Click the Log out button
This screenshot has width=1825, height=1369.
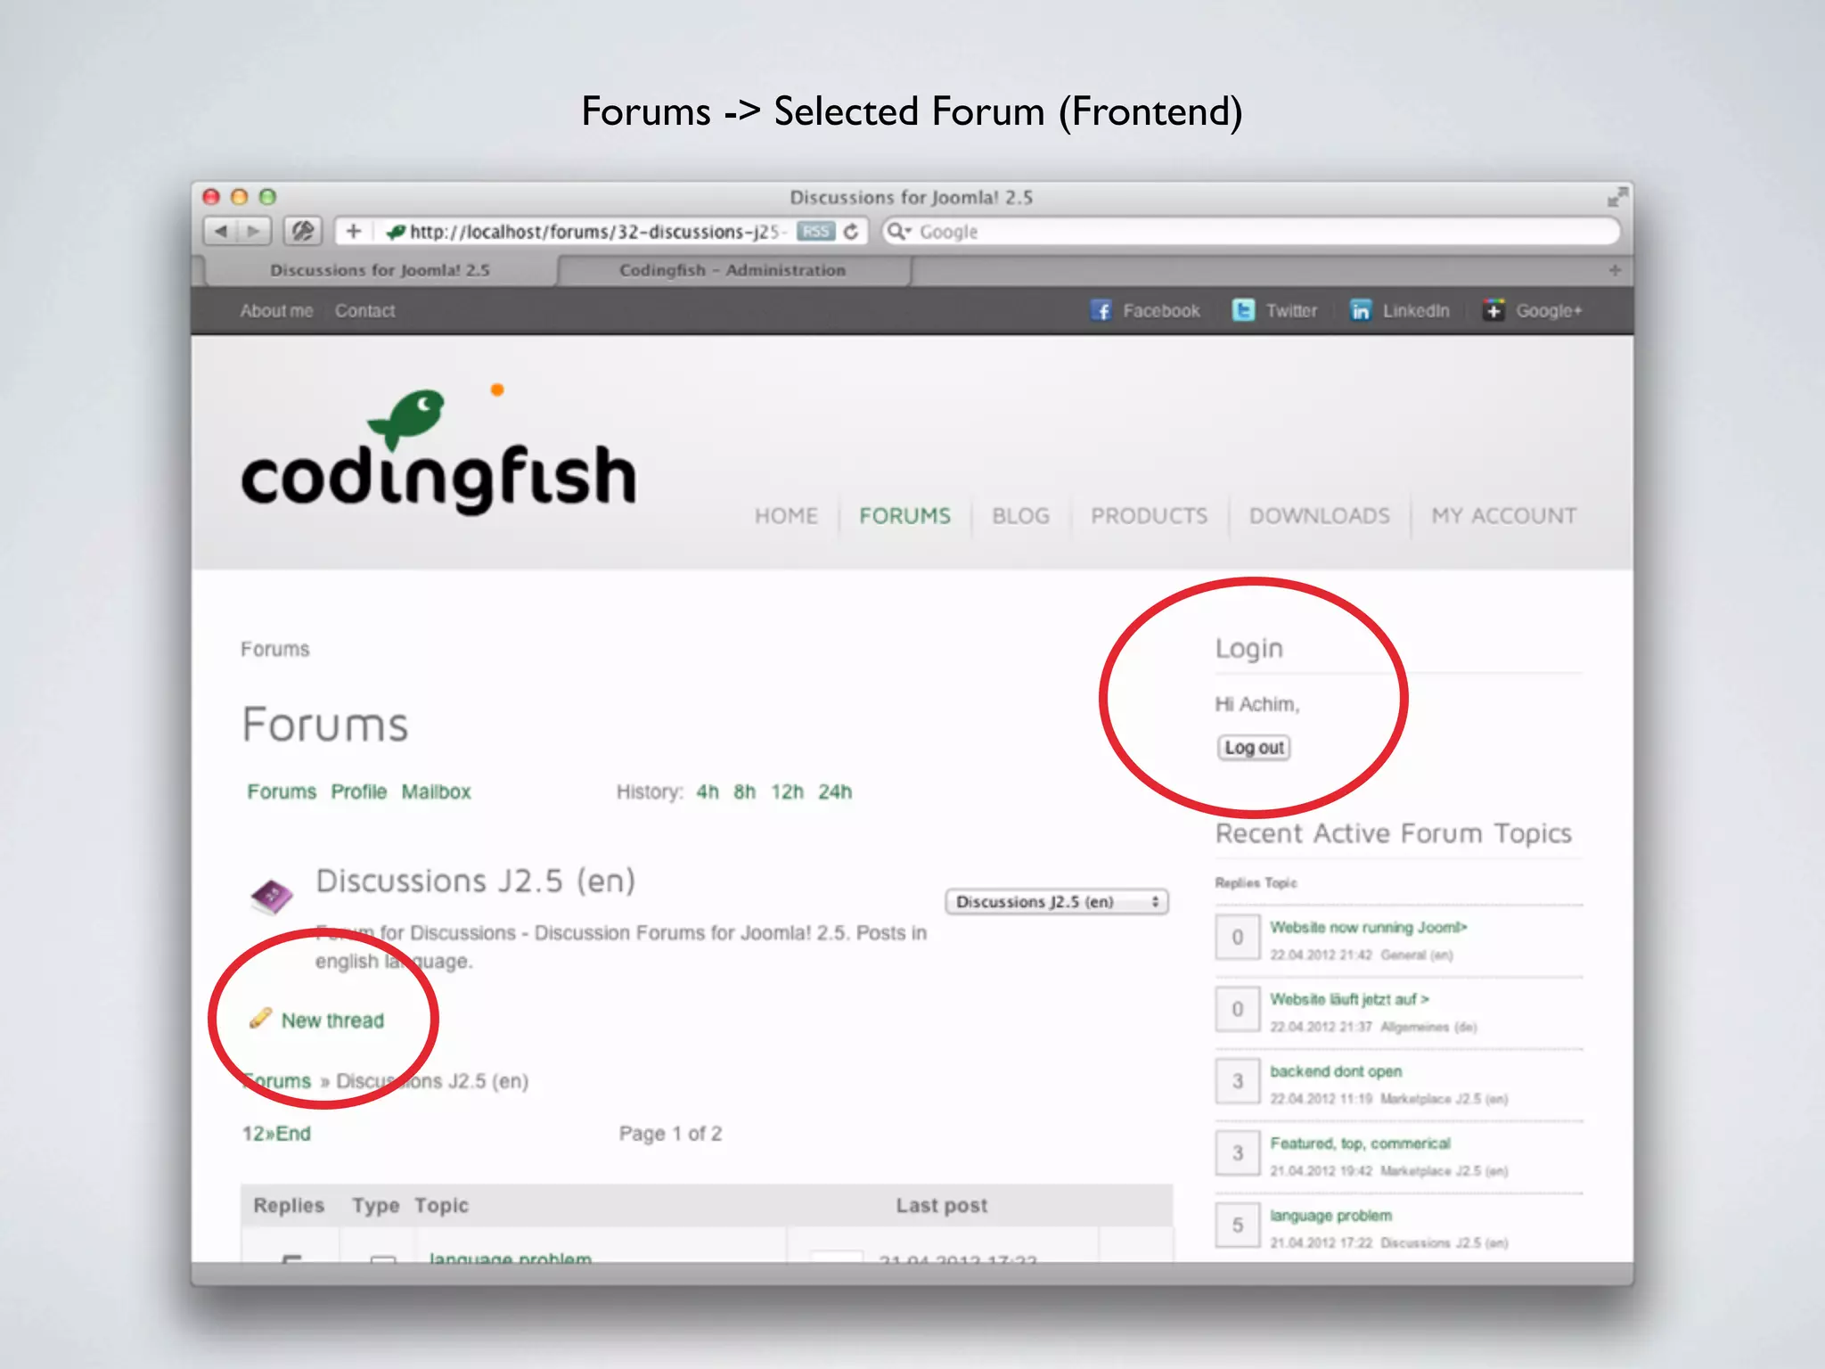coord(1254,748)
